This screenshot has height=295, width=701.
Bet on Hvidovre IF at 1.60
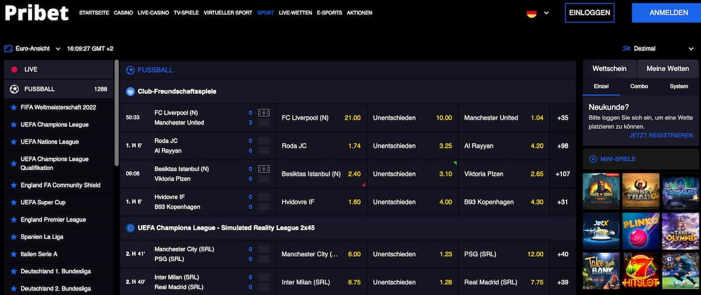pos(321,202)
